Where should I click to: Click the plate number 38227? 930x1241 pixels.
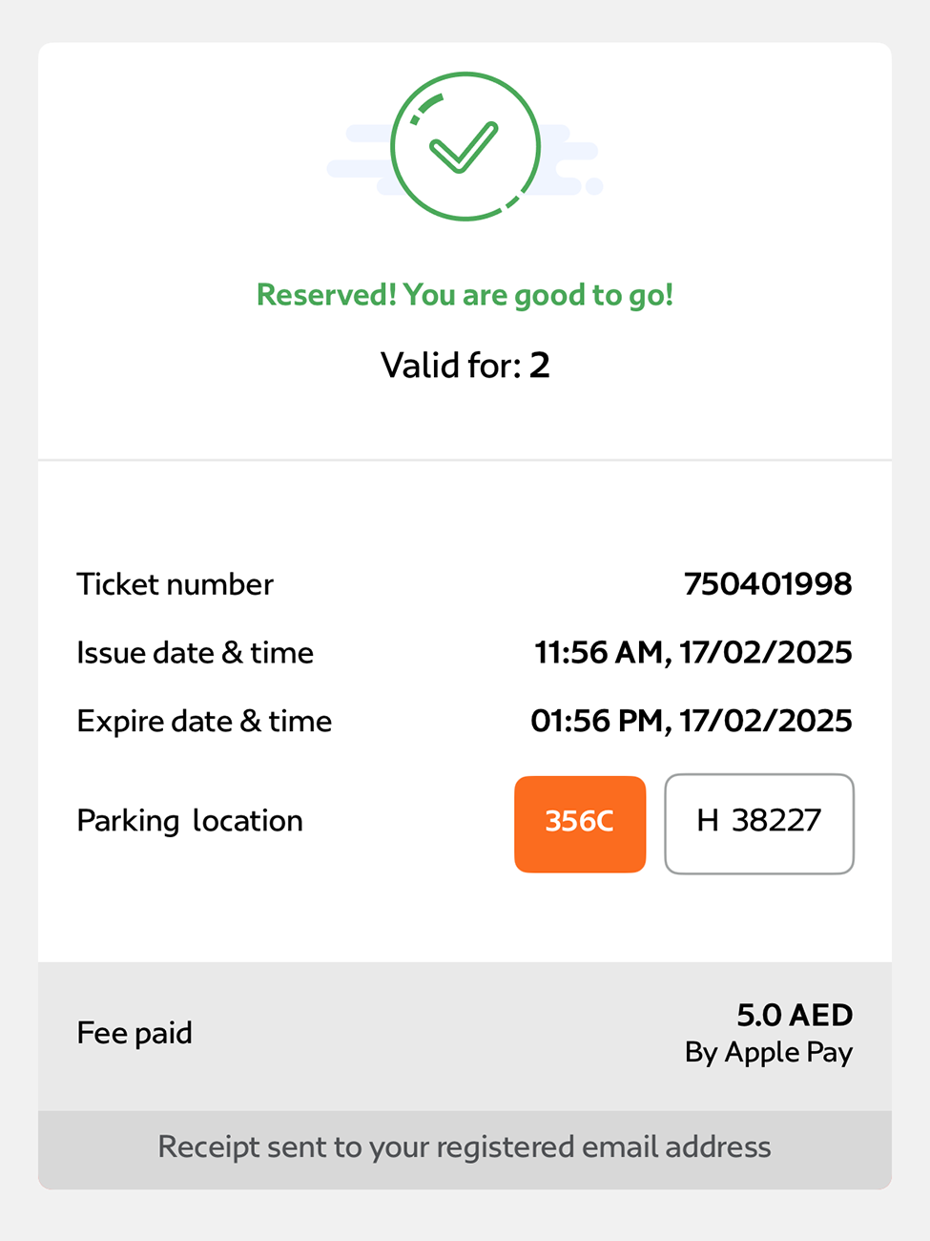[x=776, y=821]
